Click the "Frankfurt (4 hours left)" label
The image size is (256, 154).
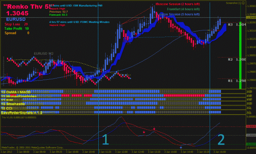[183, 9]
